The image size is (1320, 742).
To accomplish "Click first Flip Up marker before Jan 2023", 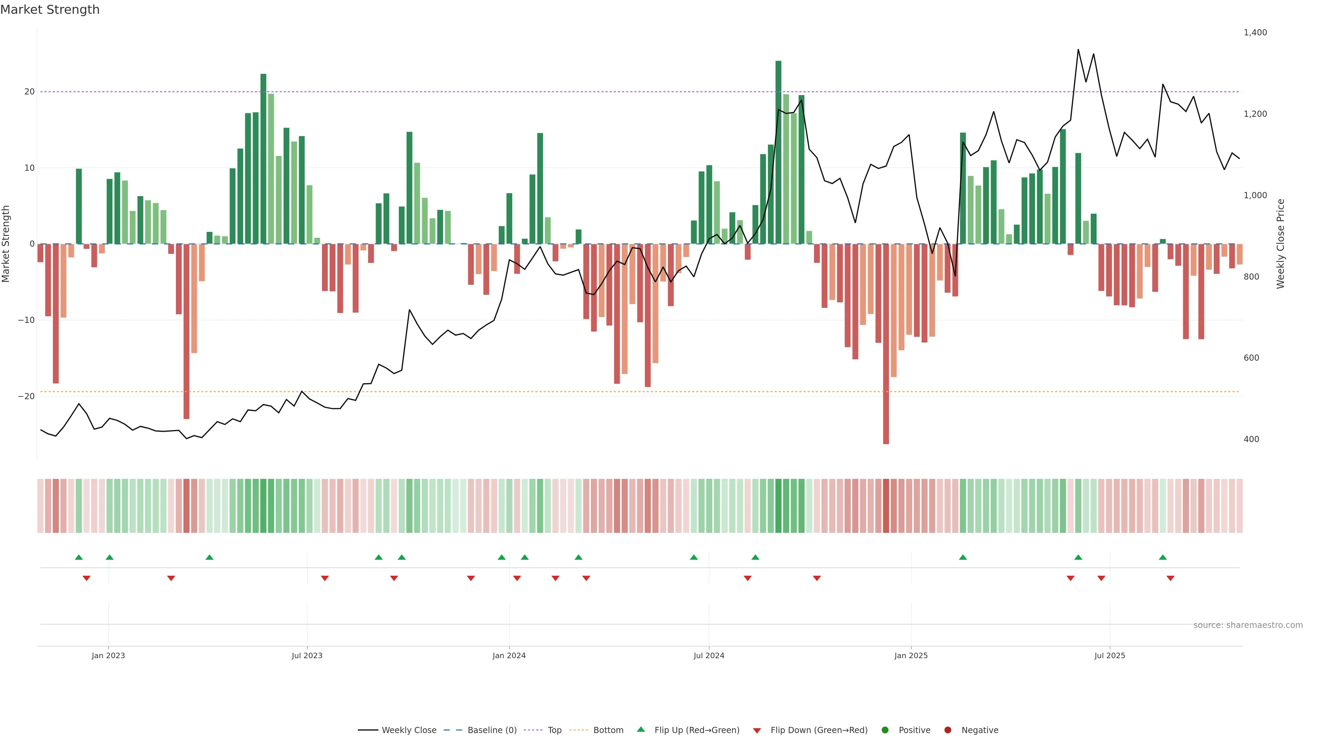I will pyautogui.click(x=78, y=557).
